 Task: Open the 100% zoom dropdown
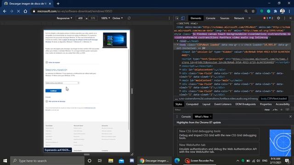click(x=106, y=18)
